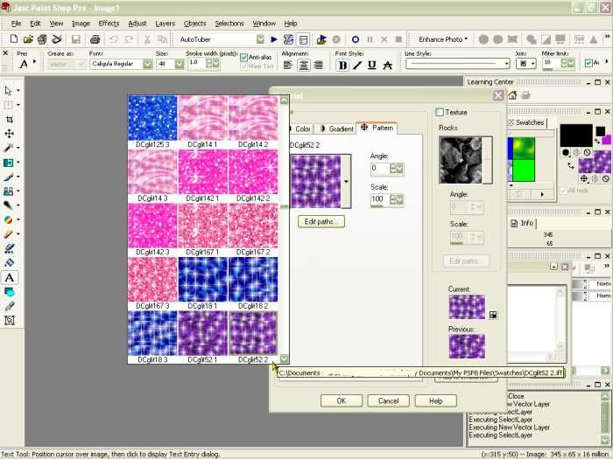Toggle the Anti-alias checkbox
The image size is (613, 459).
point(244,58)
